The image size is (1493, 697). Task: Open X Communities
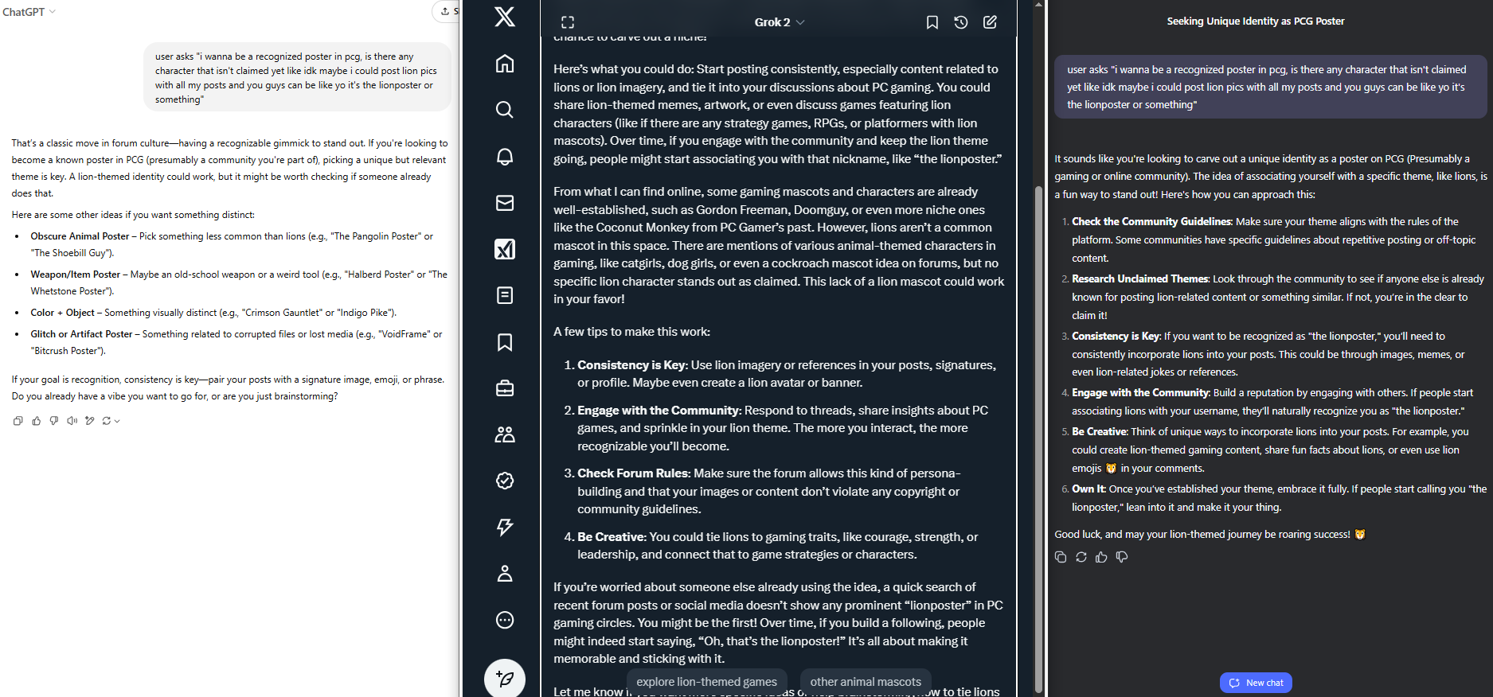click(505, 434)
